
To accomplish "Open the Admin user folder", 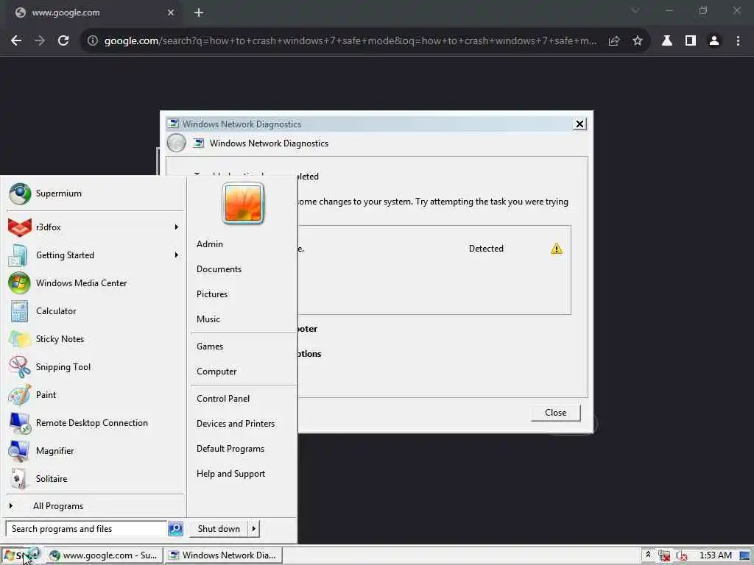I will click(210, 244).
